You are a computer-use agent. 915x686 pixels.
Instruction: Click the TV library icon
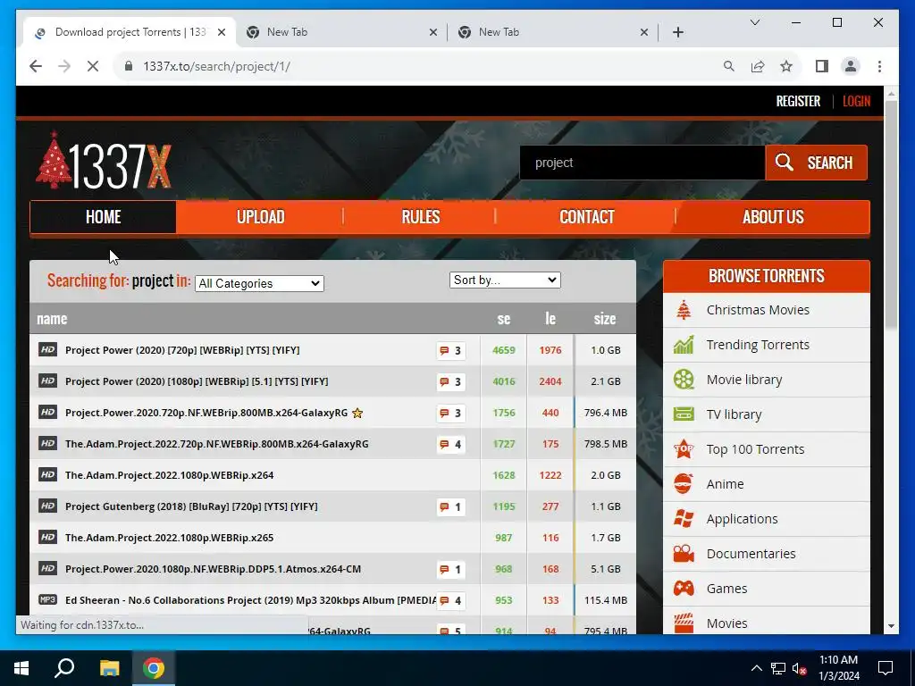pos(684,414)
